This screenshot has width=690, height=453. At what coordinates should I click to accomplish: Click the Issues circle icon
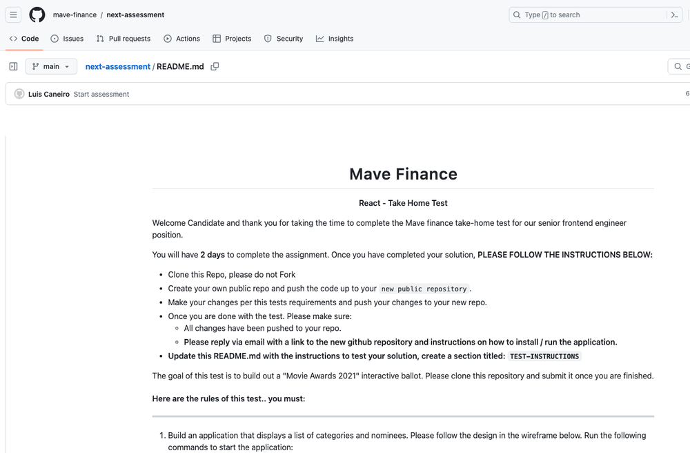[x=55, y=39]
